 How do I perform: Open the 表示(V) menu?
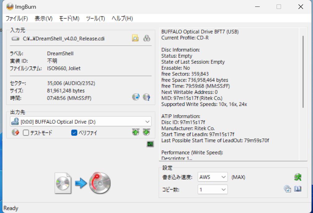pos(44,19)
